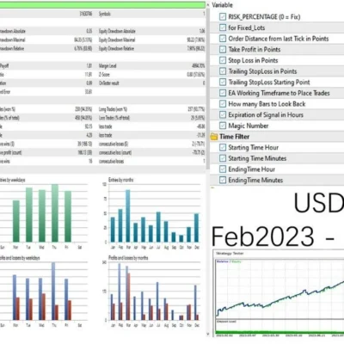Uncheck the Magic Number checkbox
Image resolution: width=344 pixels, height=344 pixels.
pos(223,126)
